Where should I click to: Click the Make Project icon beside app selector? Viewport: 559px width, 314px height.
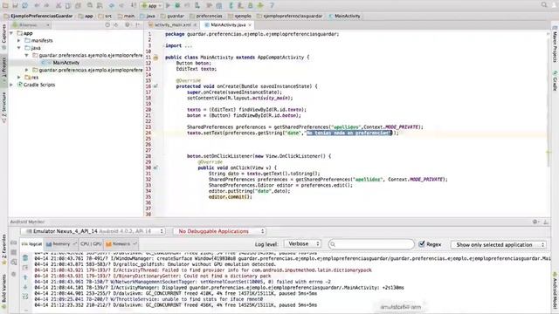point(134,5)
